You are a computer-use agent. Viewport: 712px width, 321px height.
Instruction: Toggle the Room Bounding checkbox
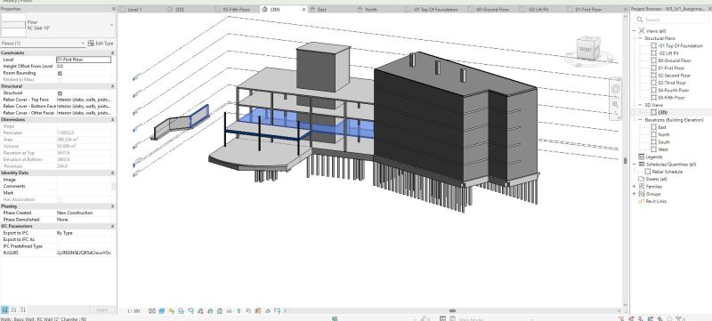pyautogui.click(x=60, y=73)
